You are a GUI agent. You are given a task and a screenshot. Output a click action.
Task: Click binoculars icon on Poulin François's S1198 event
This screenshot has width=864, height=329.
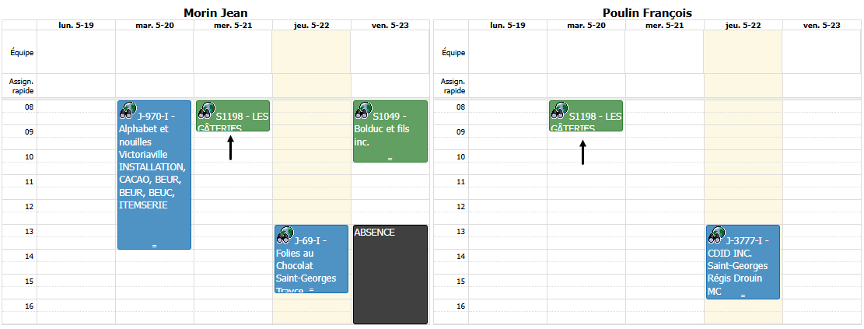[x=560, y=110]
